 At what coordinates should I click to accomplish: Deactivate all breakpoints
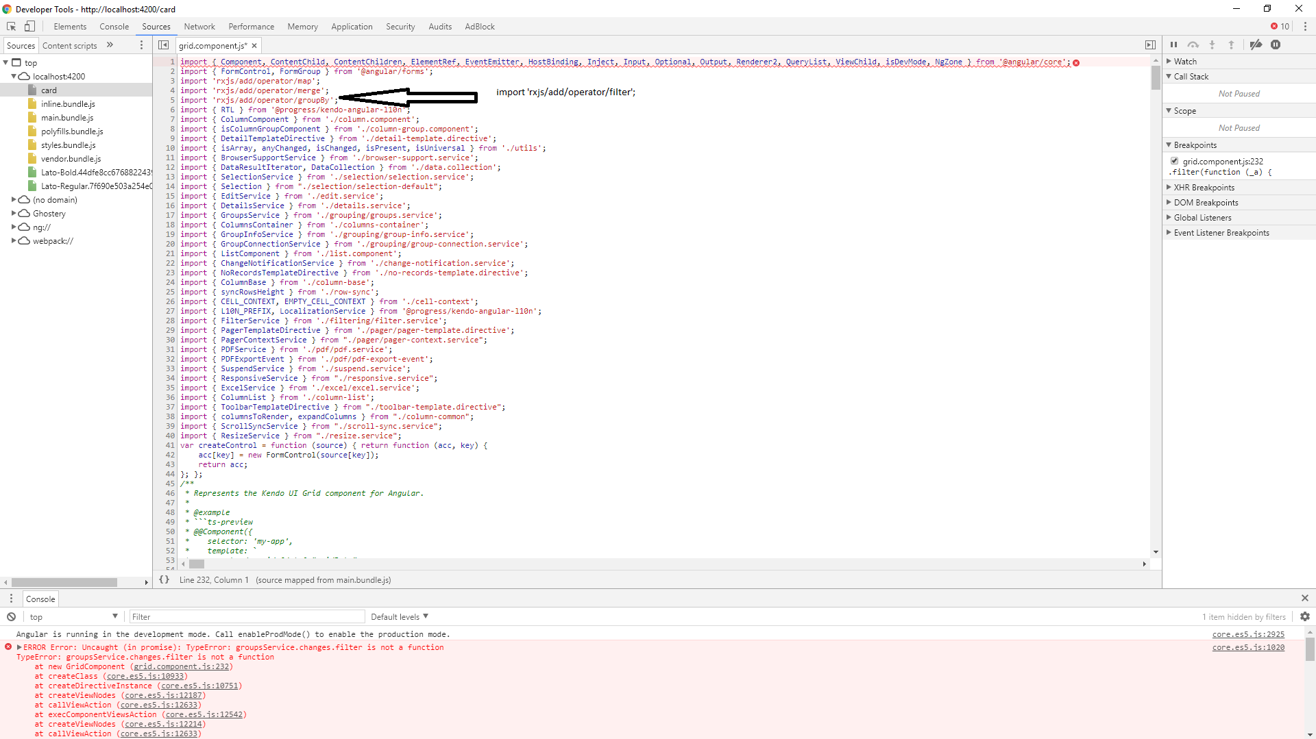coord(1256,45)
